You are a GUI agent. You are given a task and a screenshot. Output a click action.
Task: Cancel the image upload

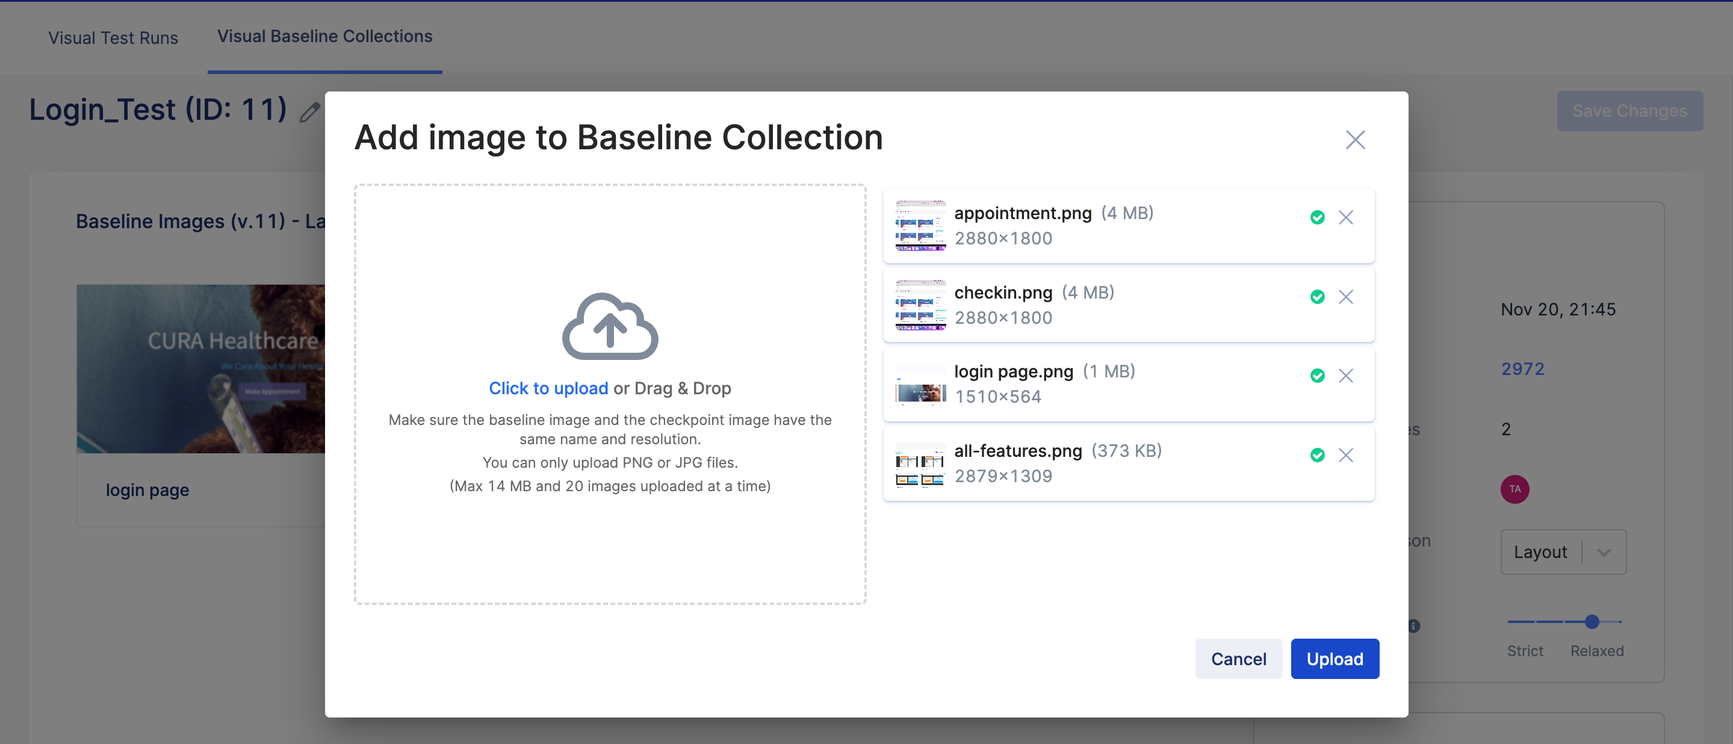[x=1238, y=659]
